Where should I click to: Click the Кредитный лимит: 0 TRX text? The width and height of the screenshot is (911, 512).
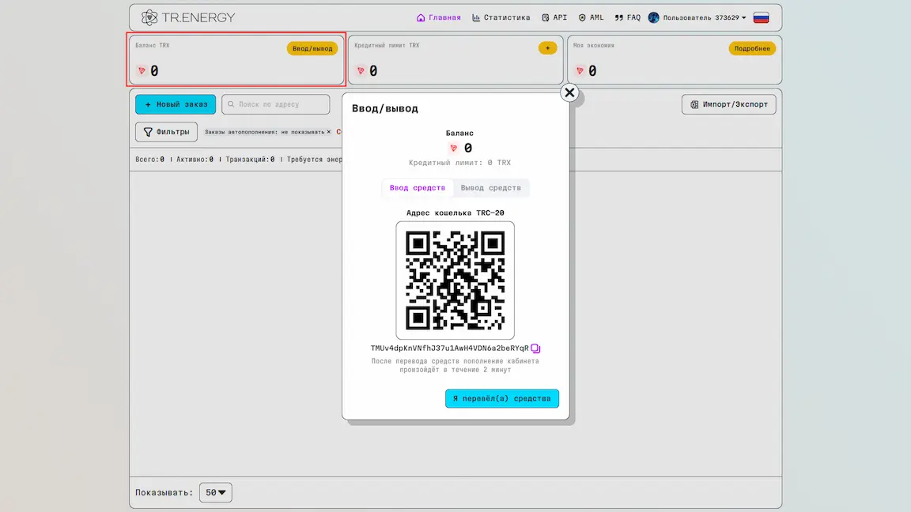pos(459,163)
